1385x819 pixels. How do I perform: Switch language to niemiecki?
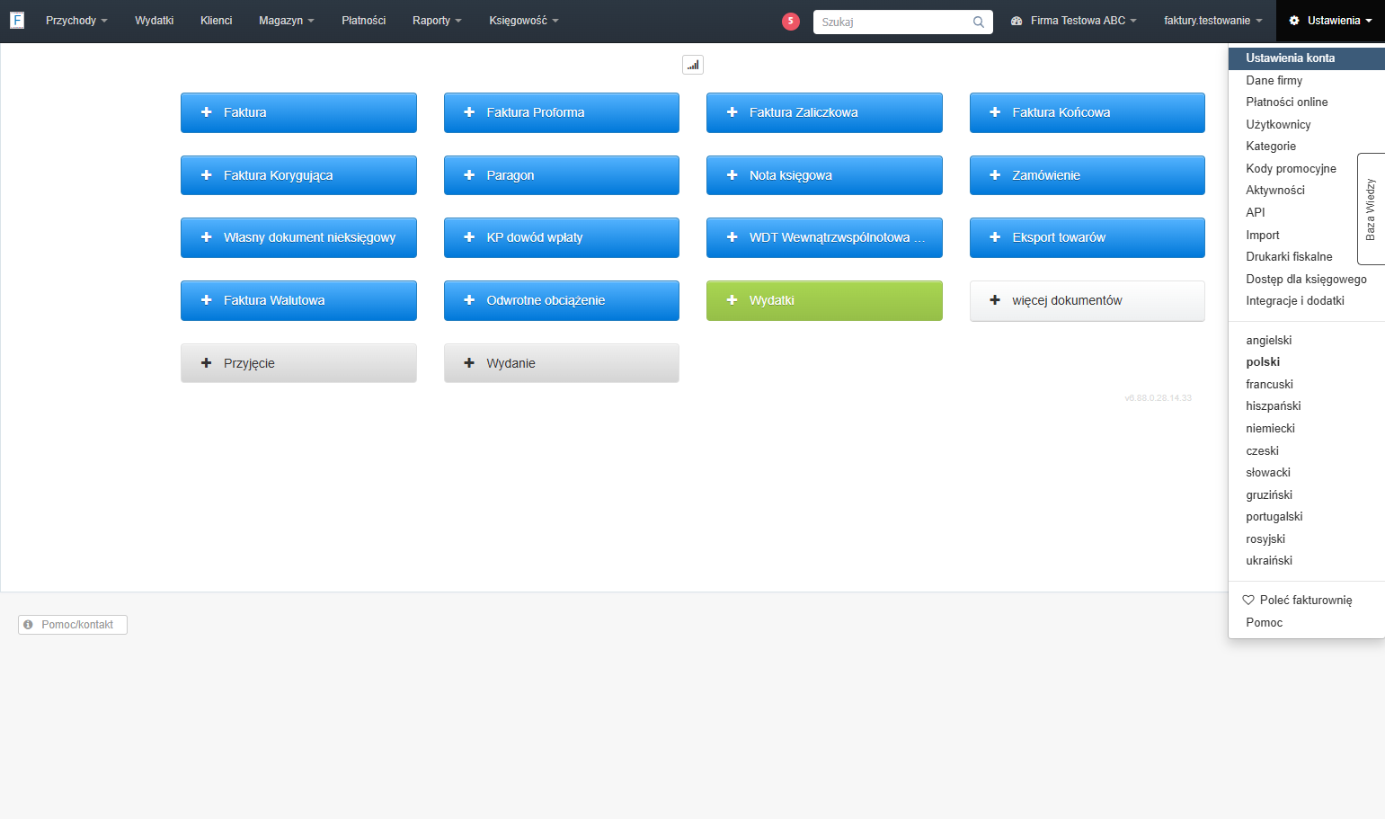tap(1307, 428)
